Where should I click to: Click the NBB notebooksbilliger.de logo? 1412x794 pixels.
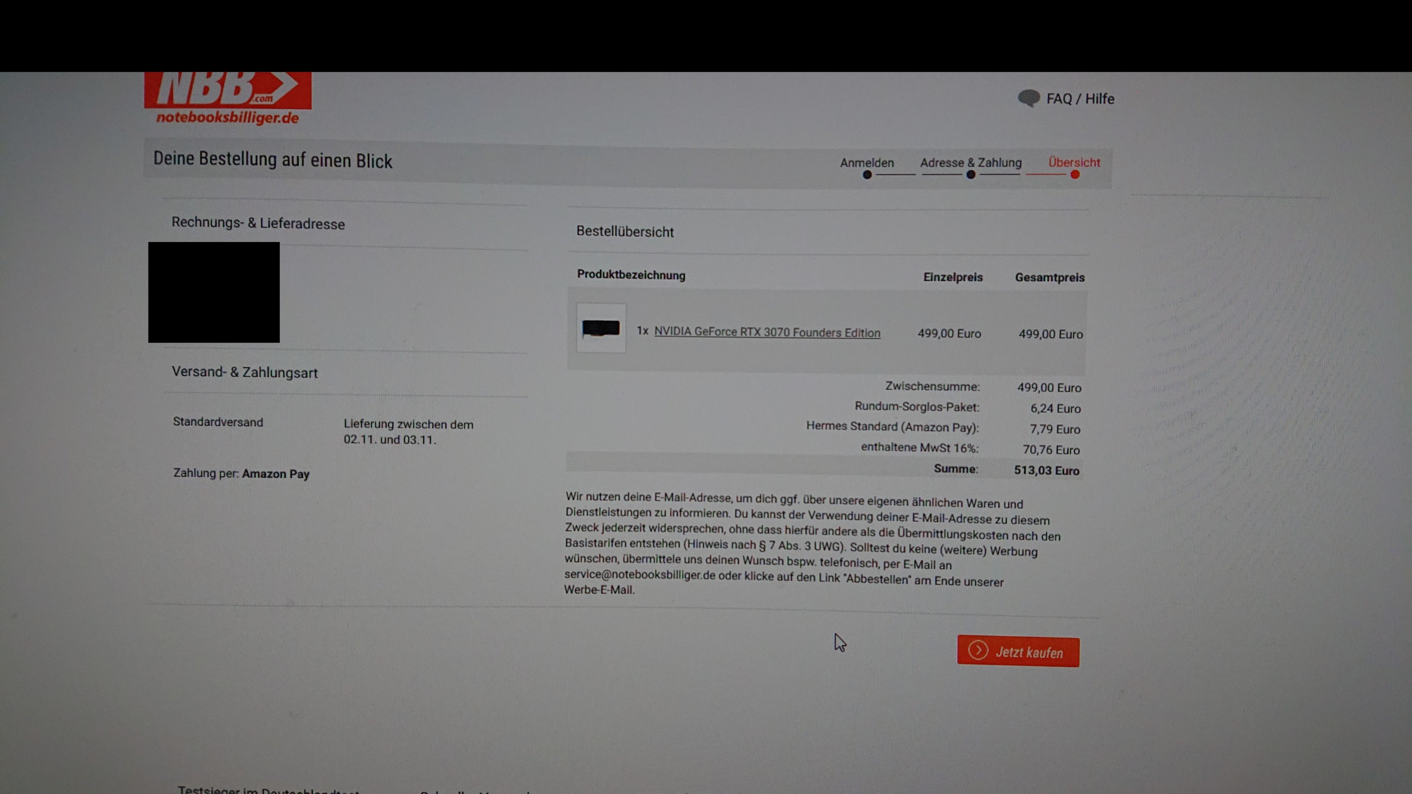228,99
